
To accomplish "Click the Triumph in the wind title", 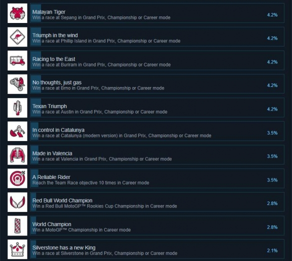I will coord(55,35).
